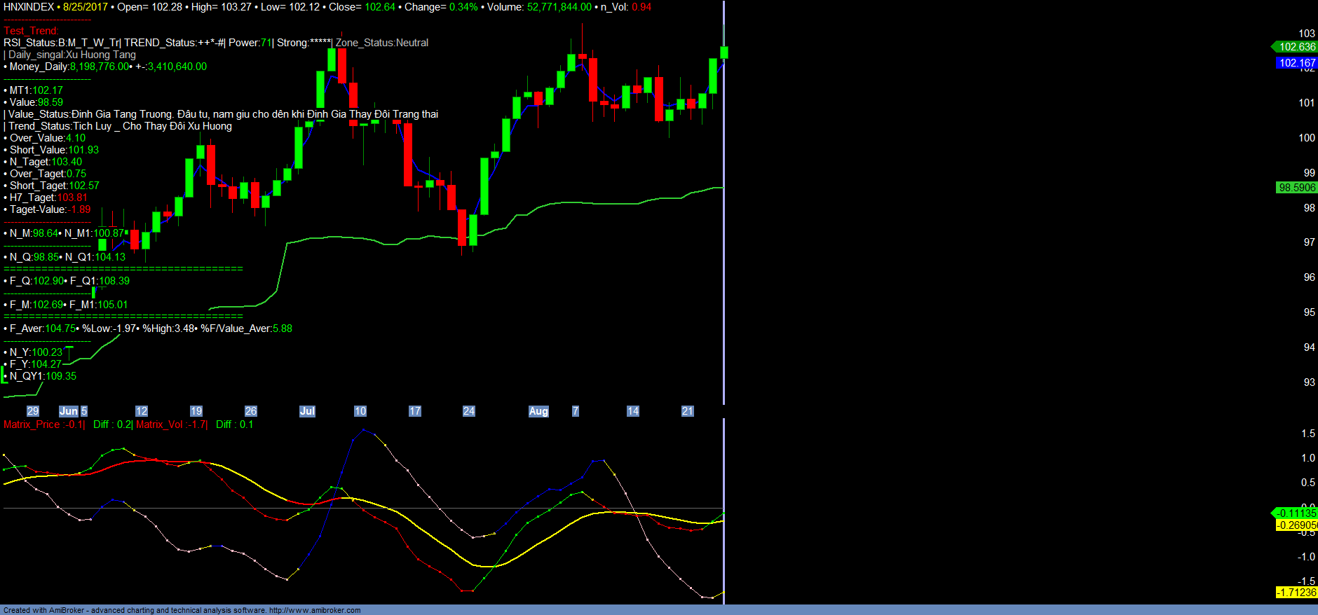Click the green -0.11135 indicator tag
The image size is (1318, 615).
1296,513
